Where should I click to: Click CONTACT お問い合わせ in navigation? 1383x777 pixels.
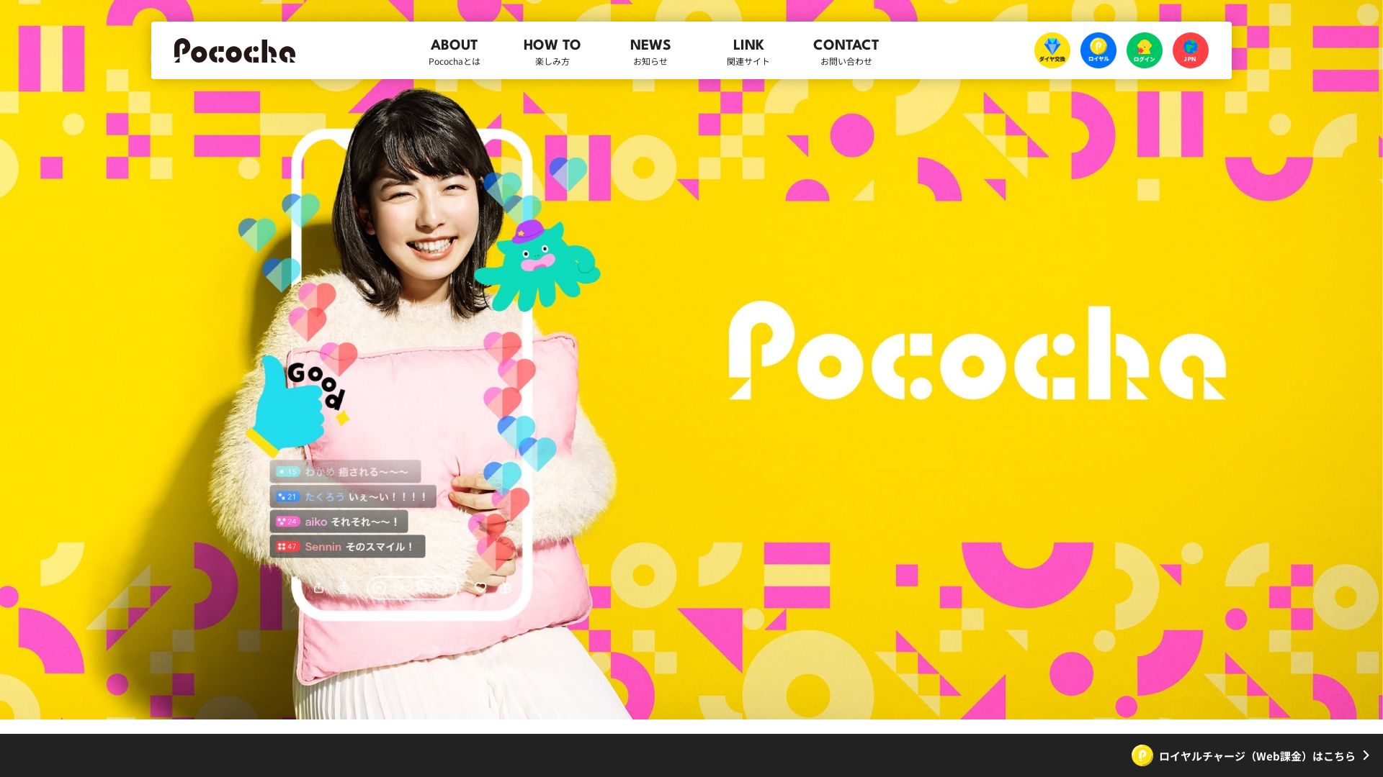click(x=846, y=51)
